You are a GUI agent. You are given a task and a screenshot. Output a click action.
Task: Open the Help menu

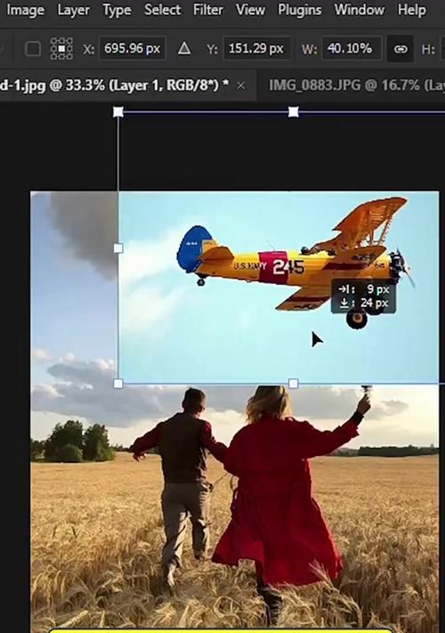(411, 10)
